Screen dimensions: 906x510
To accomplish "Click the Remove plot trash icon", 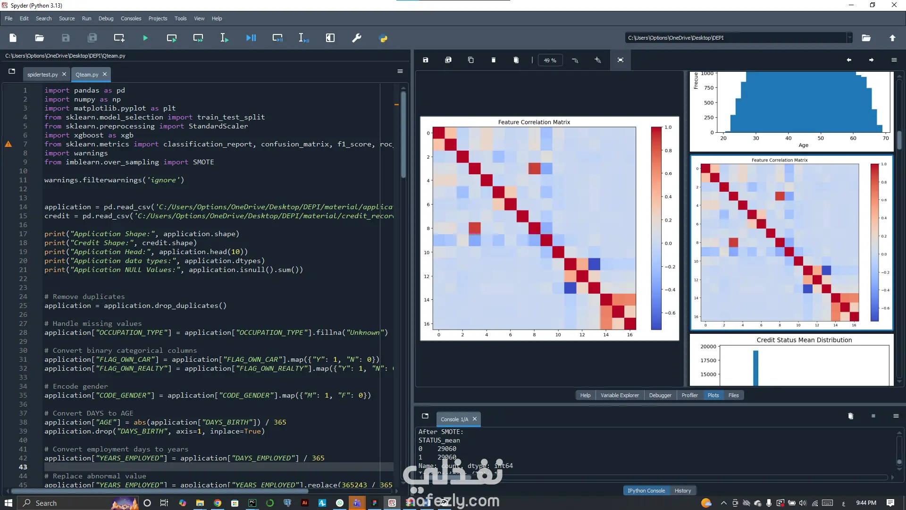I will 494,60.
